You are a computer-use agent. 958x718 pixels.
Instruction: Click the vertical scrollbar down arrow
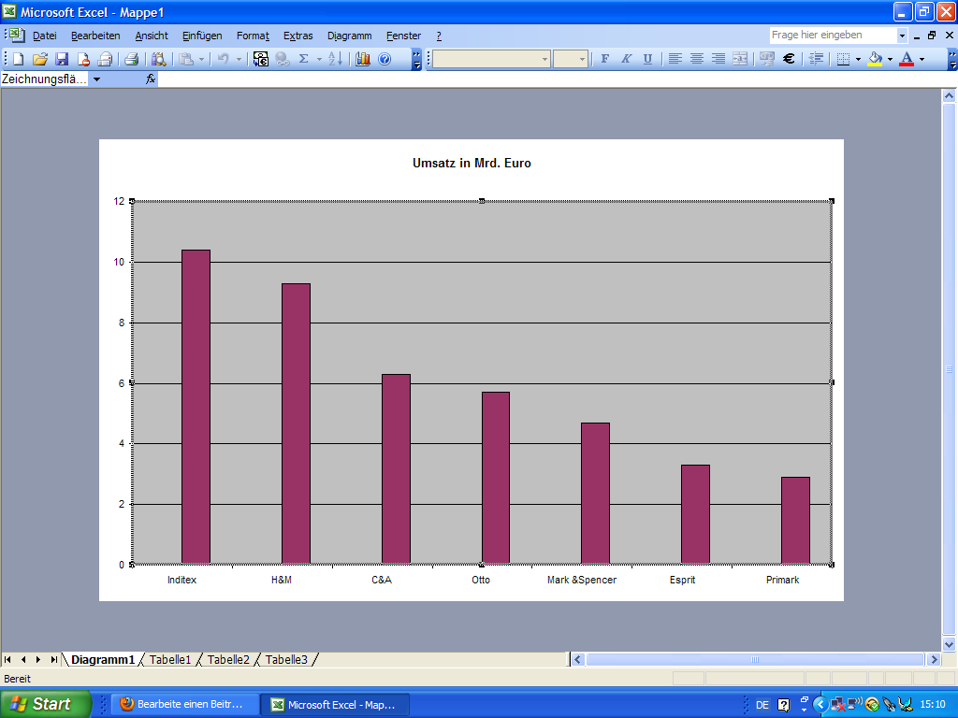[x=949, y=644]
